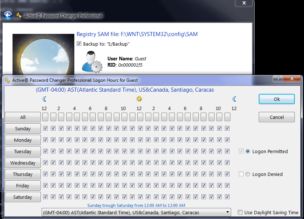This screenshot has height=219, width=304.
Task: Select the whole Wednesday row
Action: (x=23, y=163)
